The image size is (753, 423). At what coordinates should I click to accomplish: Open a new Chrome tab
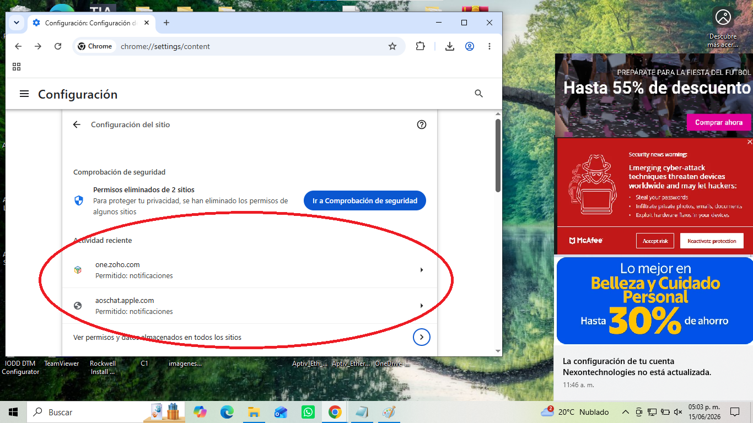(x=166, y=23)
